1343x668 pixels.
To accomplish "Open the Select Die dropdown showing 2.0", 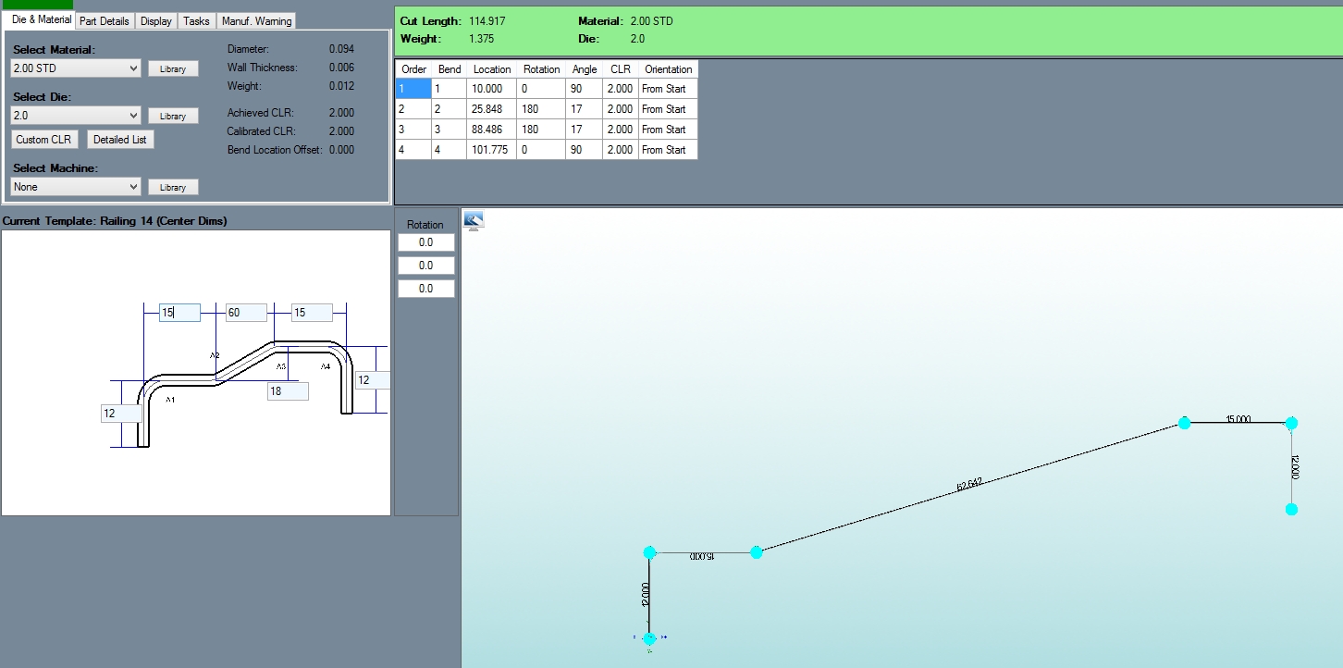I will (76, 116).
